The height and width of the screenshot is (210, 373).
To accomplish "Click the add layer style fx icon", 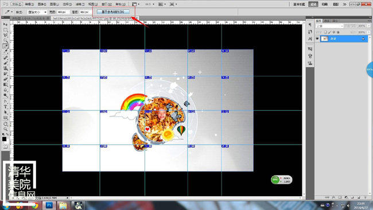I will 333,197.
